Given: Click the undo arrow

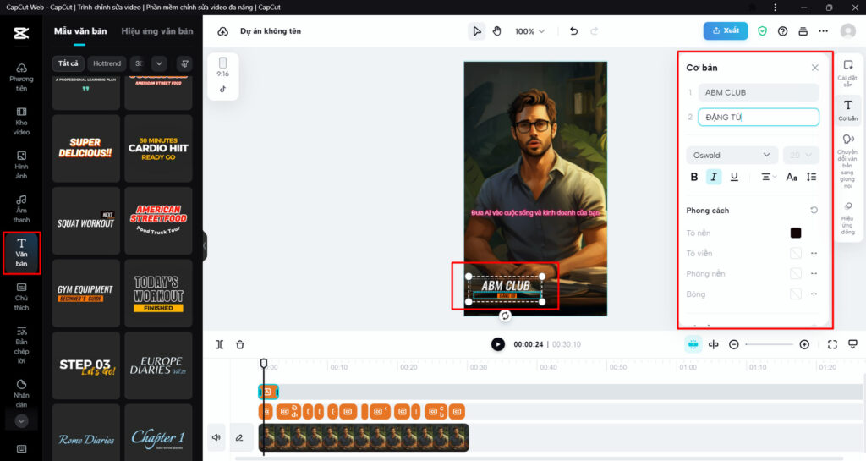Looking at the screenshot, I should pos(574,31).
